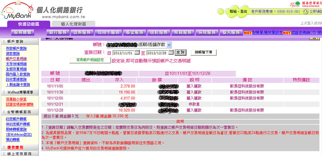
Task: Click the 查詢 search button
Action: coord(181,53)
